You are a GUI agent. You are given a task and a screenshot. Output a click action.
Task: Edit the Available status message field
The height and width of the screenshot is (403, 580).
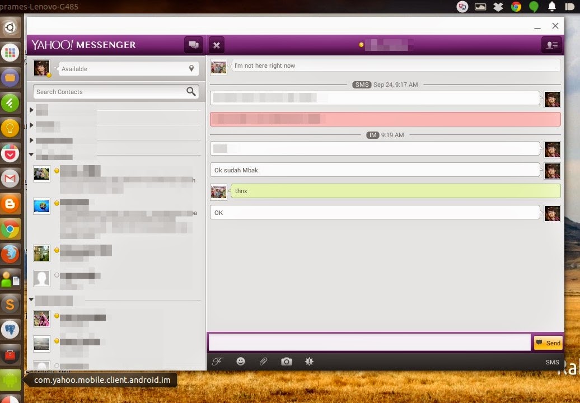(x=128, y=69)
